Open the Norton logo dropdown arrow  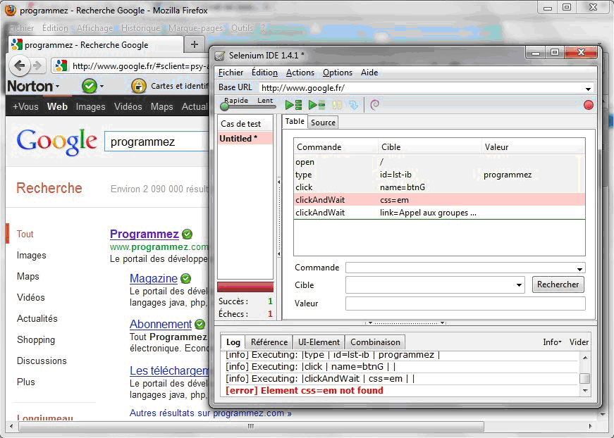click(x=57, y=86)
